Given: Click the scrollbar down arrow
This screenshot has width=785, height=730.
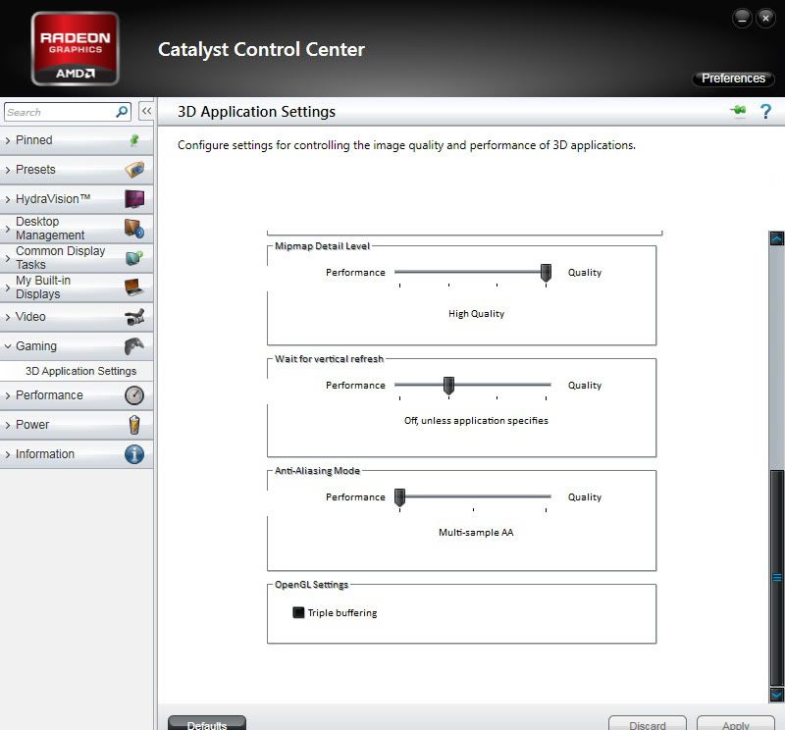Looking at the screenshot, I should [x=776, y=695].
